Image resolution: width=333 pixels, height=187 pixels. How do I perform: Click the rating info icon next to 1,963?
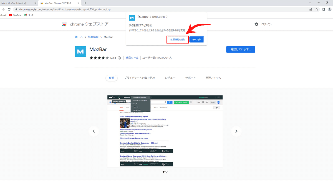[x=119, y=58]
